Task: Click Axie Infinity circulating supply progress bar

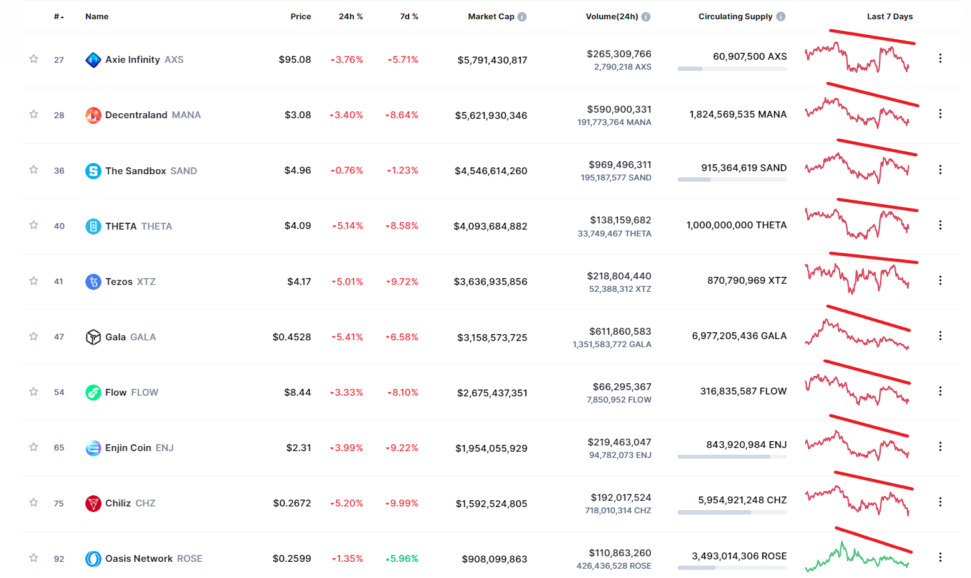Action: (x=732, y=69)
